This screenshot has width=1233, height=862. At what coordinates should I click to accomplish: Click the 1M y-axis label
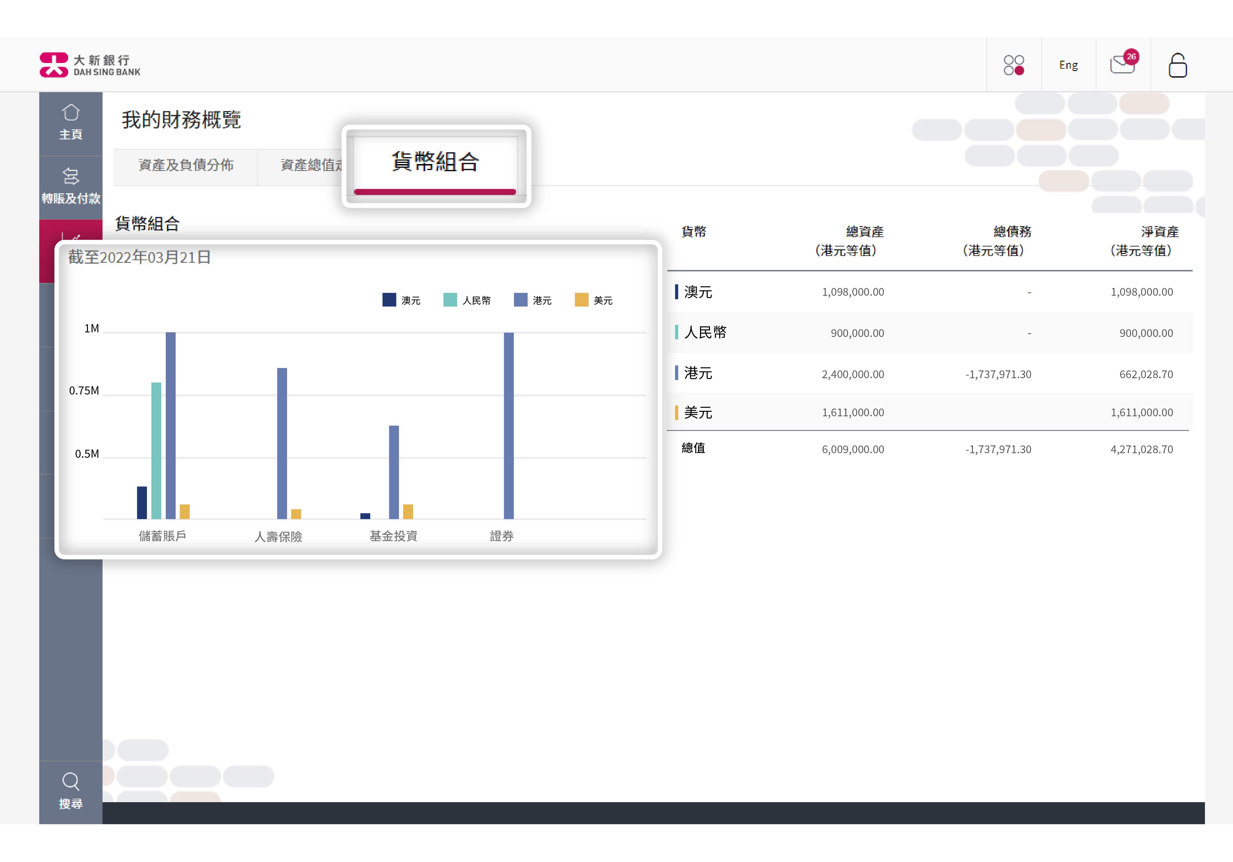tap(91, 328)
